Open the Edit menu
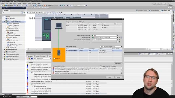Viewport: 175px width, 98px height. pos(7,3)
